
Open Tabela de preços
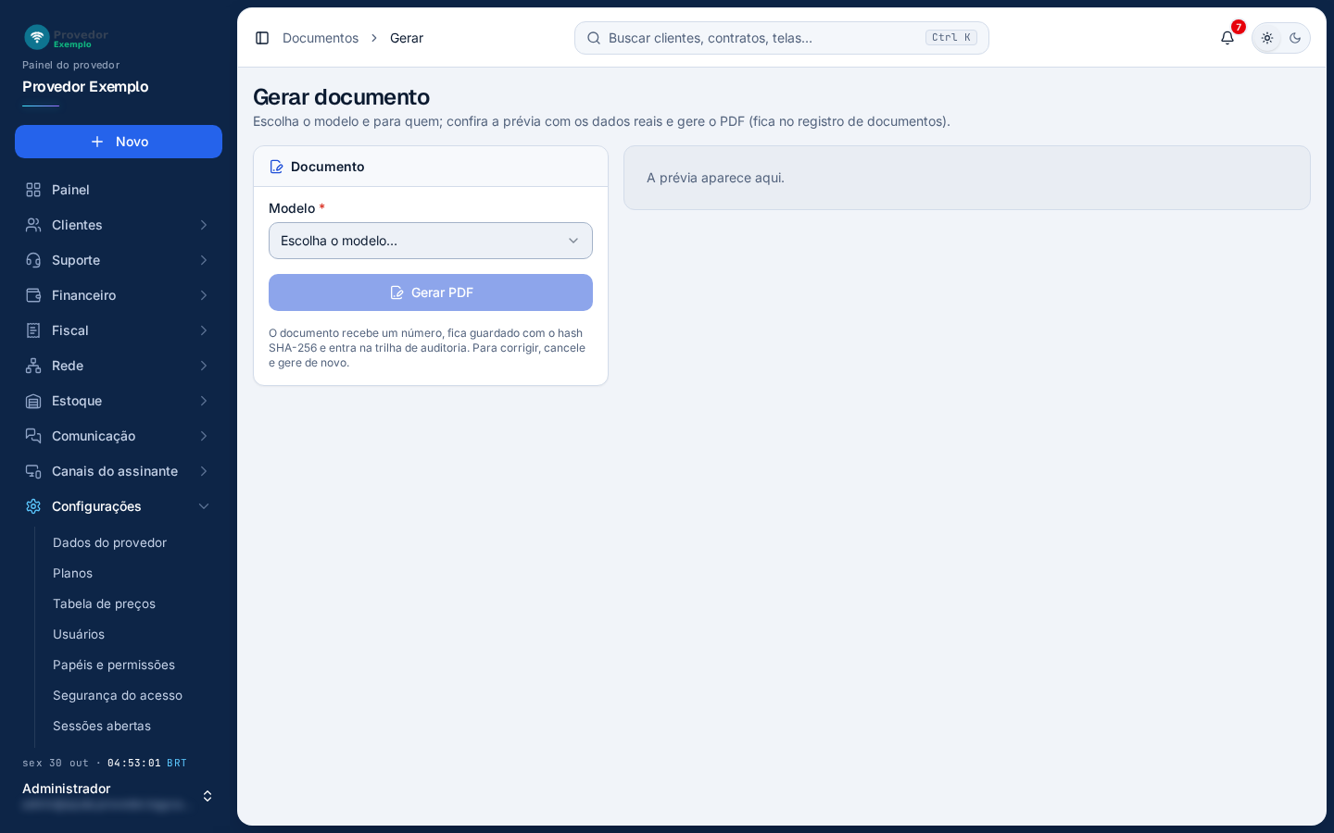tap(104, 603)
